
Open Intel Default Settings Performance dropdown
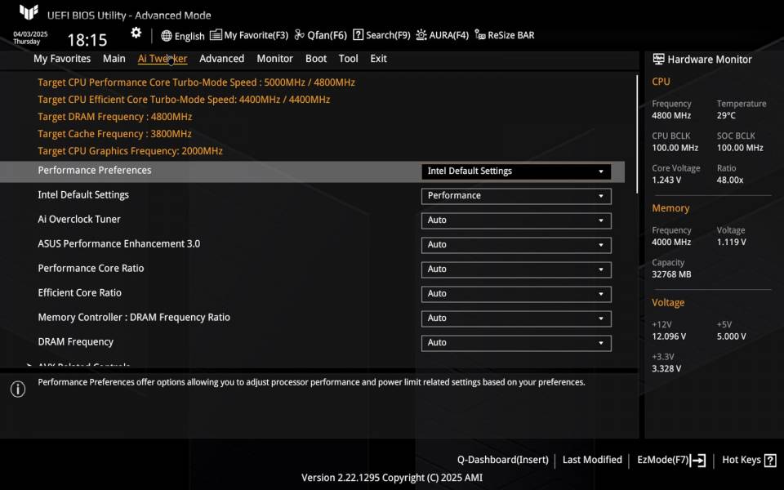point(516,195)
